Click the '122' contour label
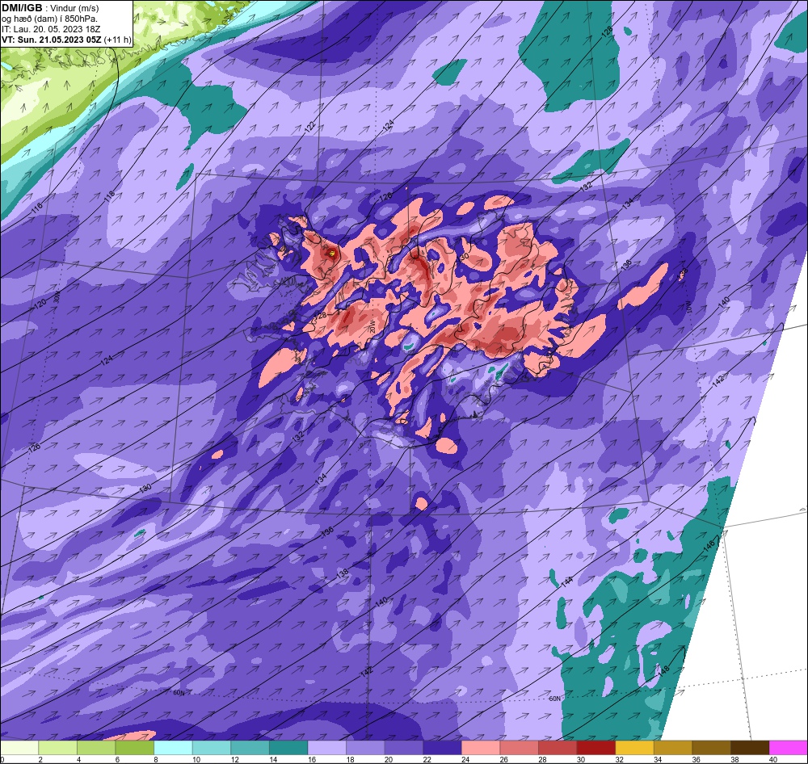Screen dimensions: 808x764 click(x=309, y=128)
